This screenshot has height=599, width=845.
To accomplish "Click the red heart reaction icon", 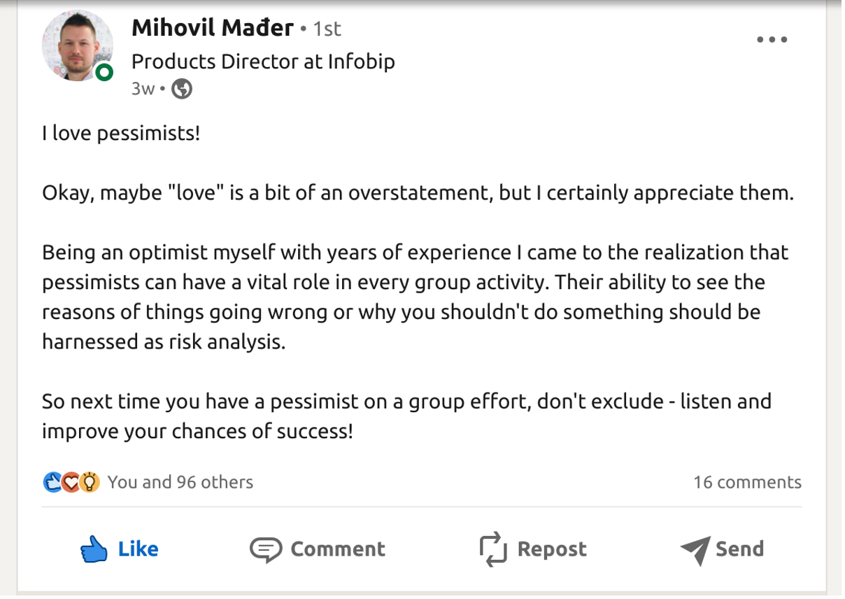I will tap(71, 482).
